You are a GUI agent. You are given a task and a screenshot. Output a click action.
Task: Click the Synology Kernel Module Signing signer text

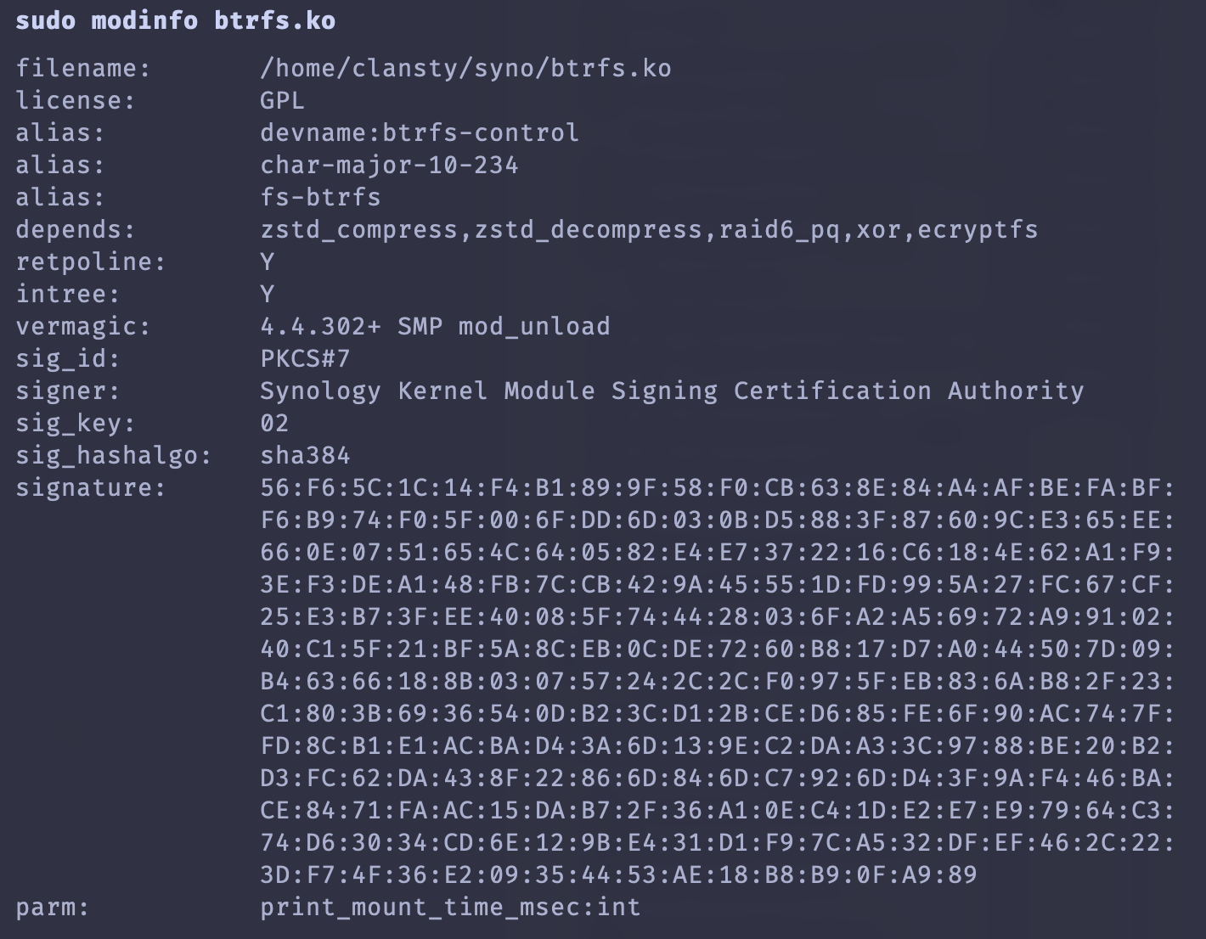[671, 391]
